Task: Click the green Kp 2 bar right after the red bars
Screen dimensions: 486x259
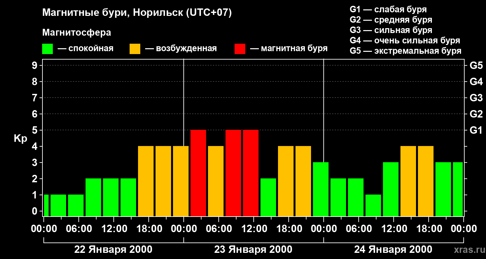Action: (x=268, y=197)
